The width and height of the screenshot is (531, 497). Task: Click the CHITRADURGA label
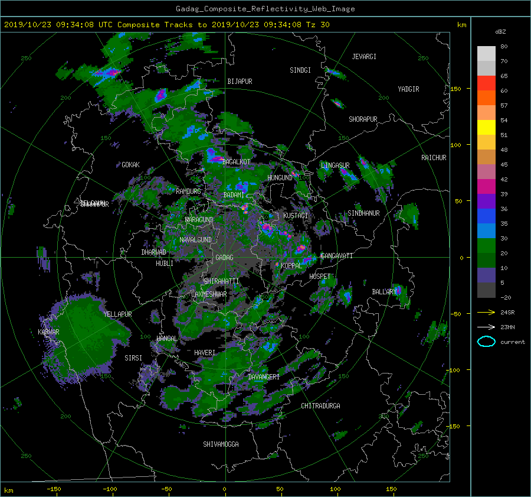click(x=320, y=406)
